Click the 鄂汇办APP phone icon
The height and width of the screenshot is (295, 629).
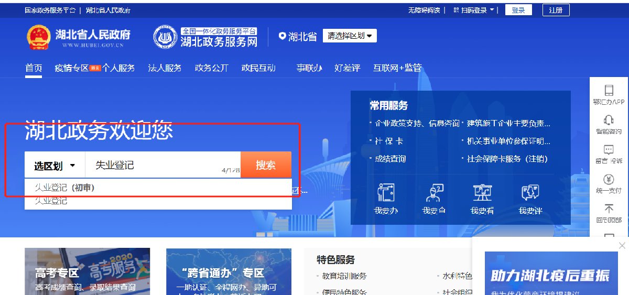(x=609, y=90)
